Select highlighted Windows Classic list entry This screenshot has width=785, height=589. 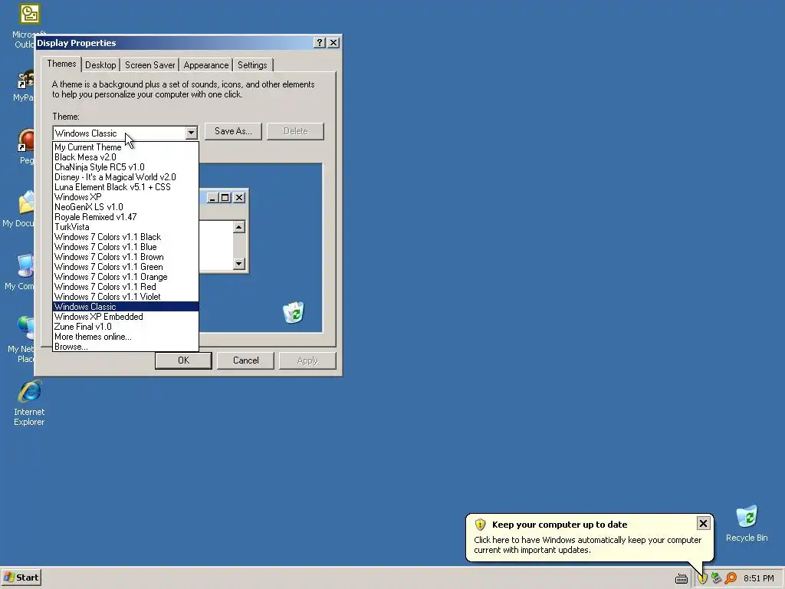pyautogui.click(x=126, y=307)
